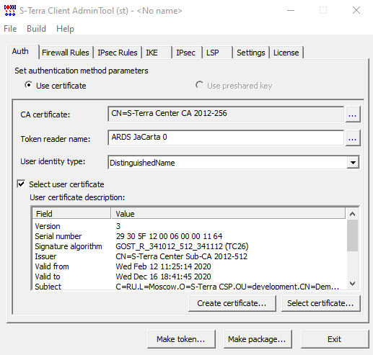Select the Valid to row

tap(189, 277)
